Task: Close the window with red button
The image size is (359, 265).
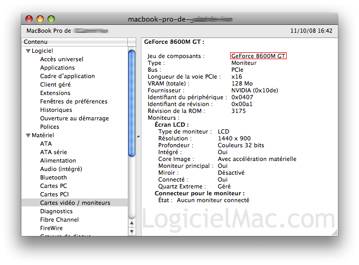Action: pos(29,19)
